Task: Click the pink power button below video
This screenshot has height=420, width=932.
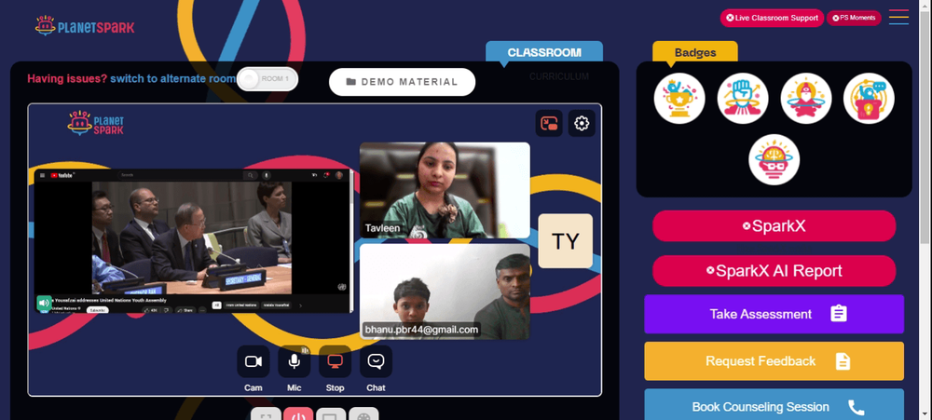Action: coord(298,414)
